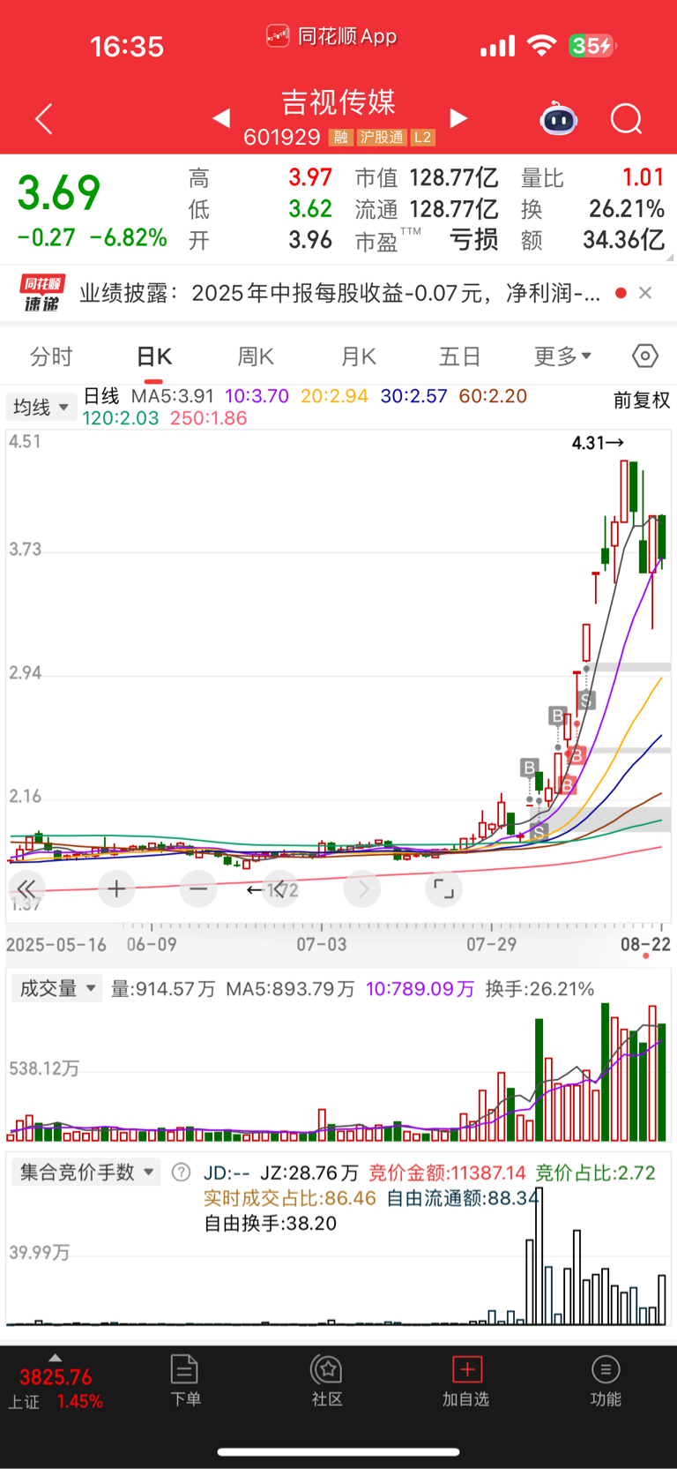Tap the 融 margin trading badge
The width and height of the screenshot is (677, 1469).
[340, 138]
